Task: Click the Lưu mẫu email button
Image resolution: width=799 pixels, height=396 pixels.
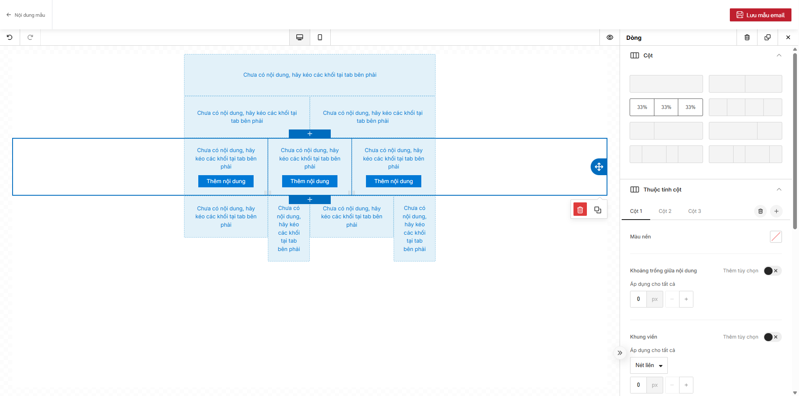Action: click(x=760, y=15)
